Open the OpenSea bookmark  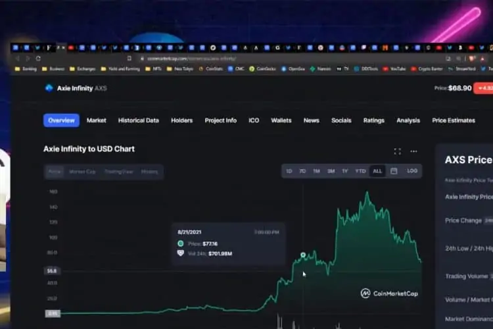293,68
